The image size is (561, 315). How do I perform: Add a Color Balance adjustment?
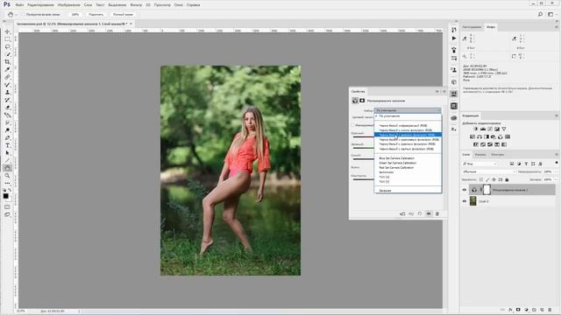click(x=479, y=136)
